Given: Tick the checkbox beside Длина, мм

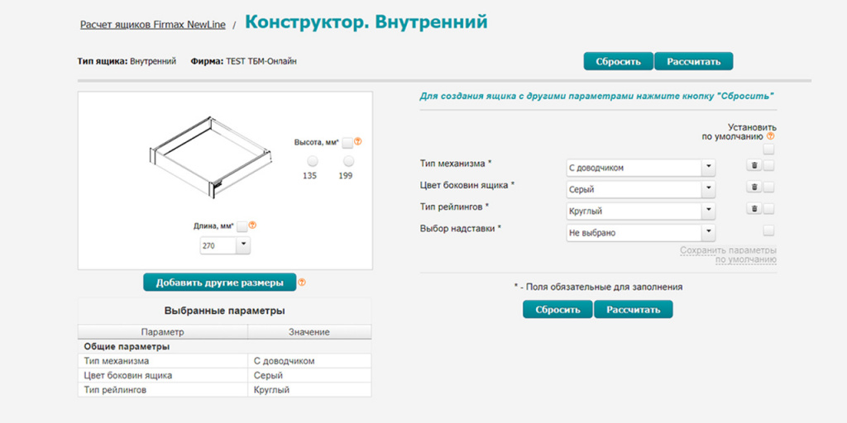Looking at the screenshot, I should (242, 225).
